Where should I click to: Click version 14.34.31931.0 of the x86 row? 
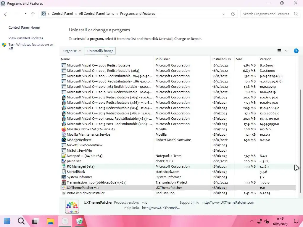tap(269, 124)
